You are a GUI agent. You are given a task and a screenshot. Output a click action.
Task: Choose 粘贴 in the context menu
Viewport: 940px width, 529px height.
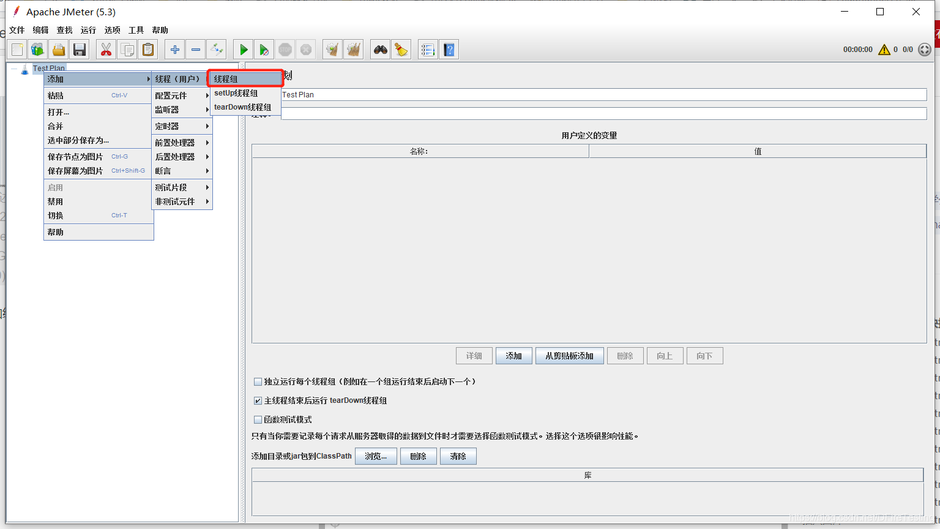[x=98, y=96]
